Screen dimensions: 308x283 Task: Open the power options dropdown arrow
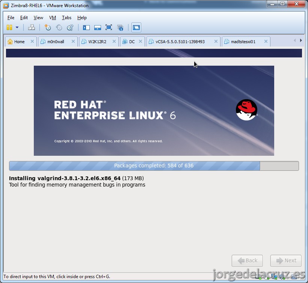pos(17,27)
